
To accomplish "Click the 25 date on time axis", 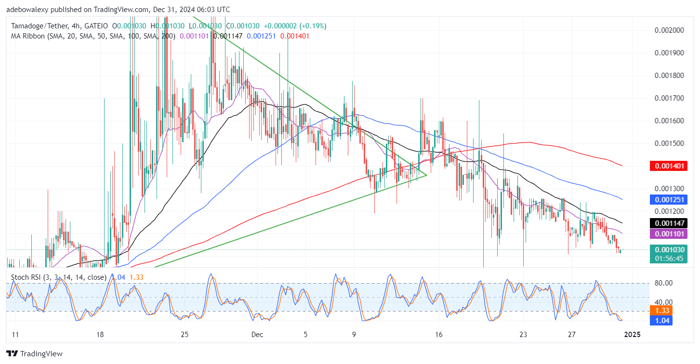I will coord(185,334).
